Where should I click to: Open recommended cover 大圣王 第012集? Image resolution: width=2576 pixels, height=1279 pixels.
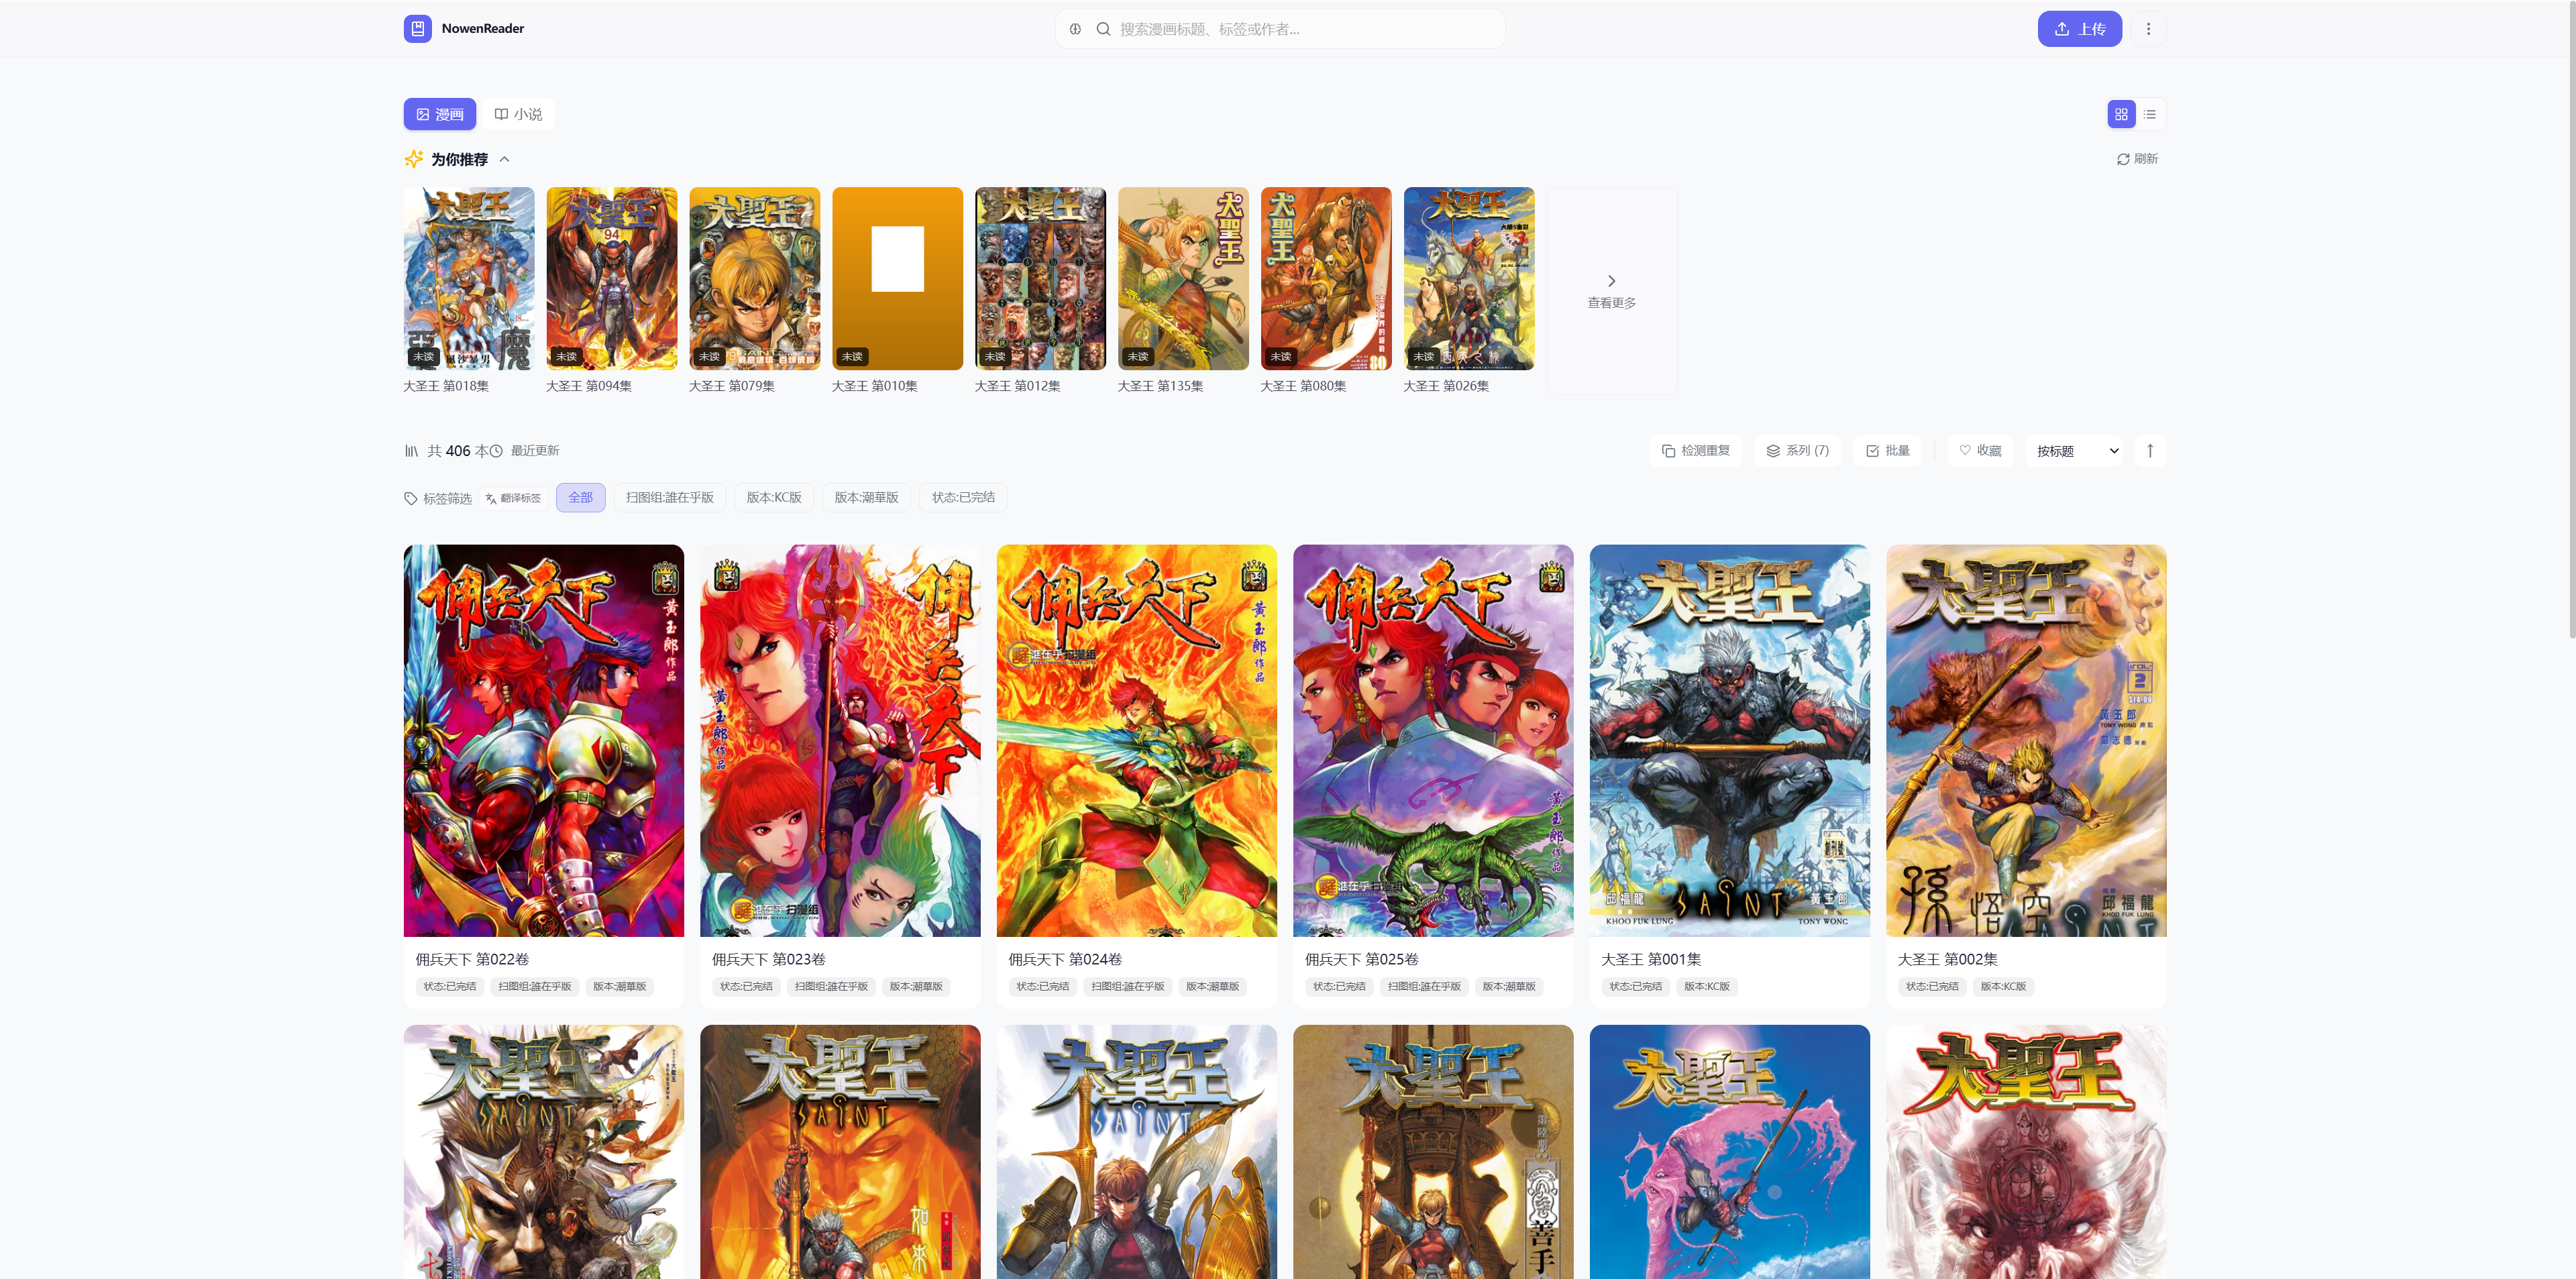pyautogui.click(x=1041, y=278)
